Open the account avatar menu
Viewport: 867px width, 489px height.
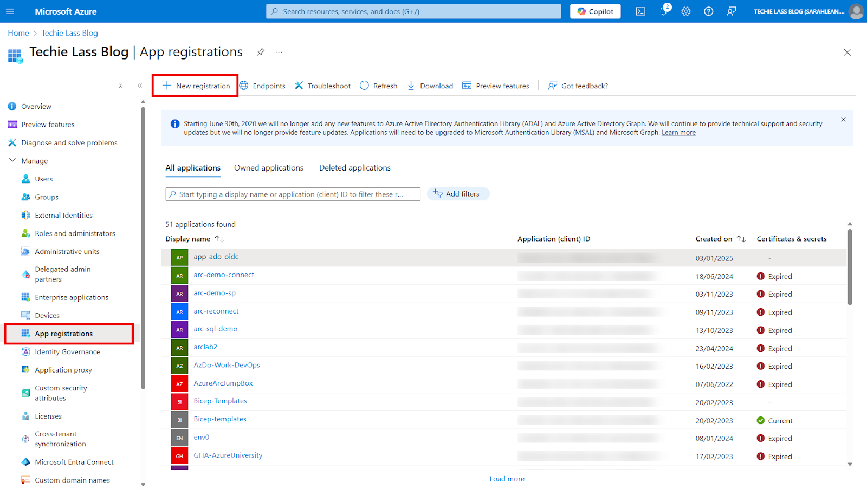click(856, 11)
